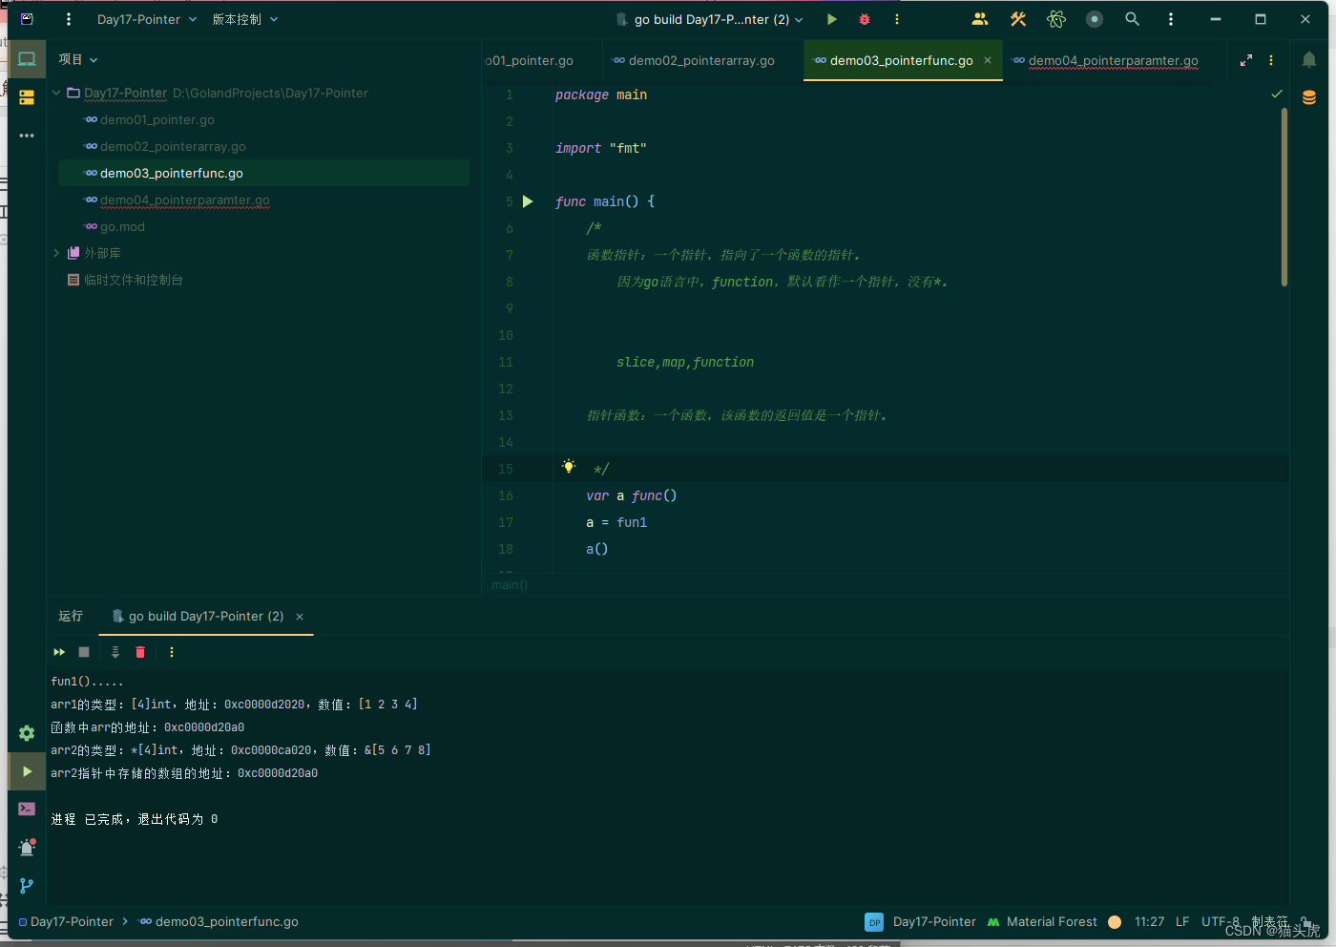Image resolution: width=1336 pixels, height=947 pixels.
Task: Click the Day17-Pointer profile widget in the status bar
Action: pos(920,922)
